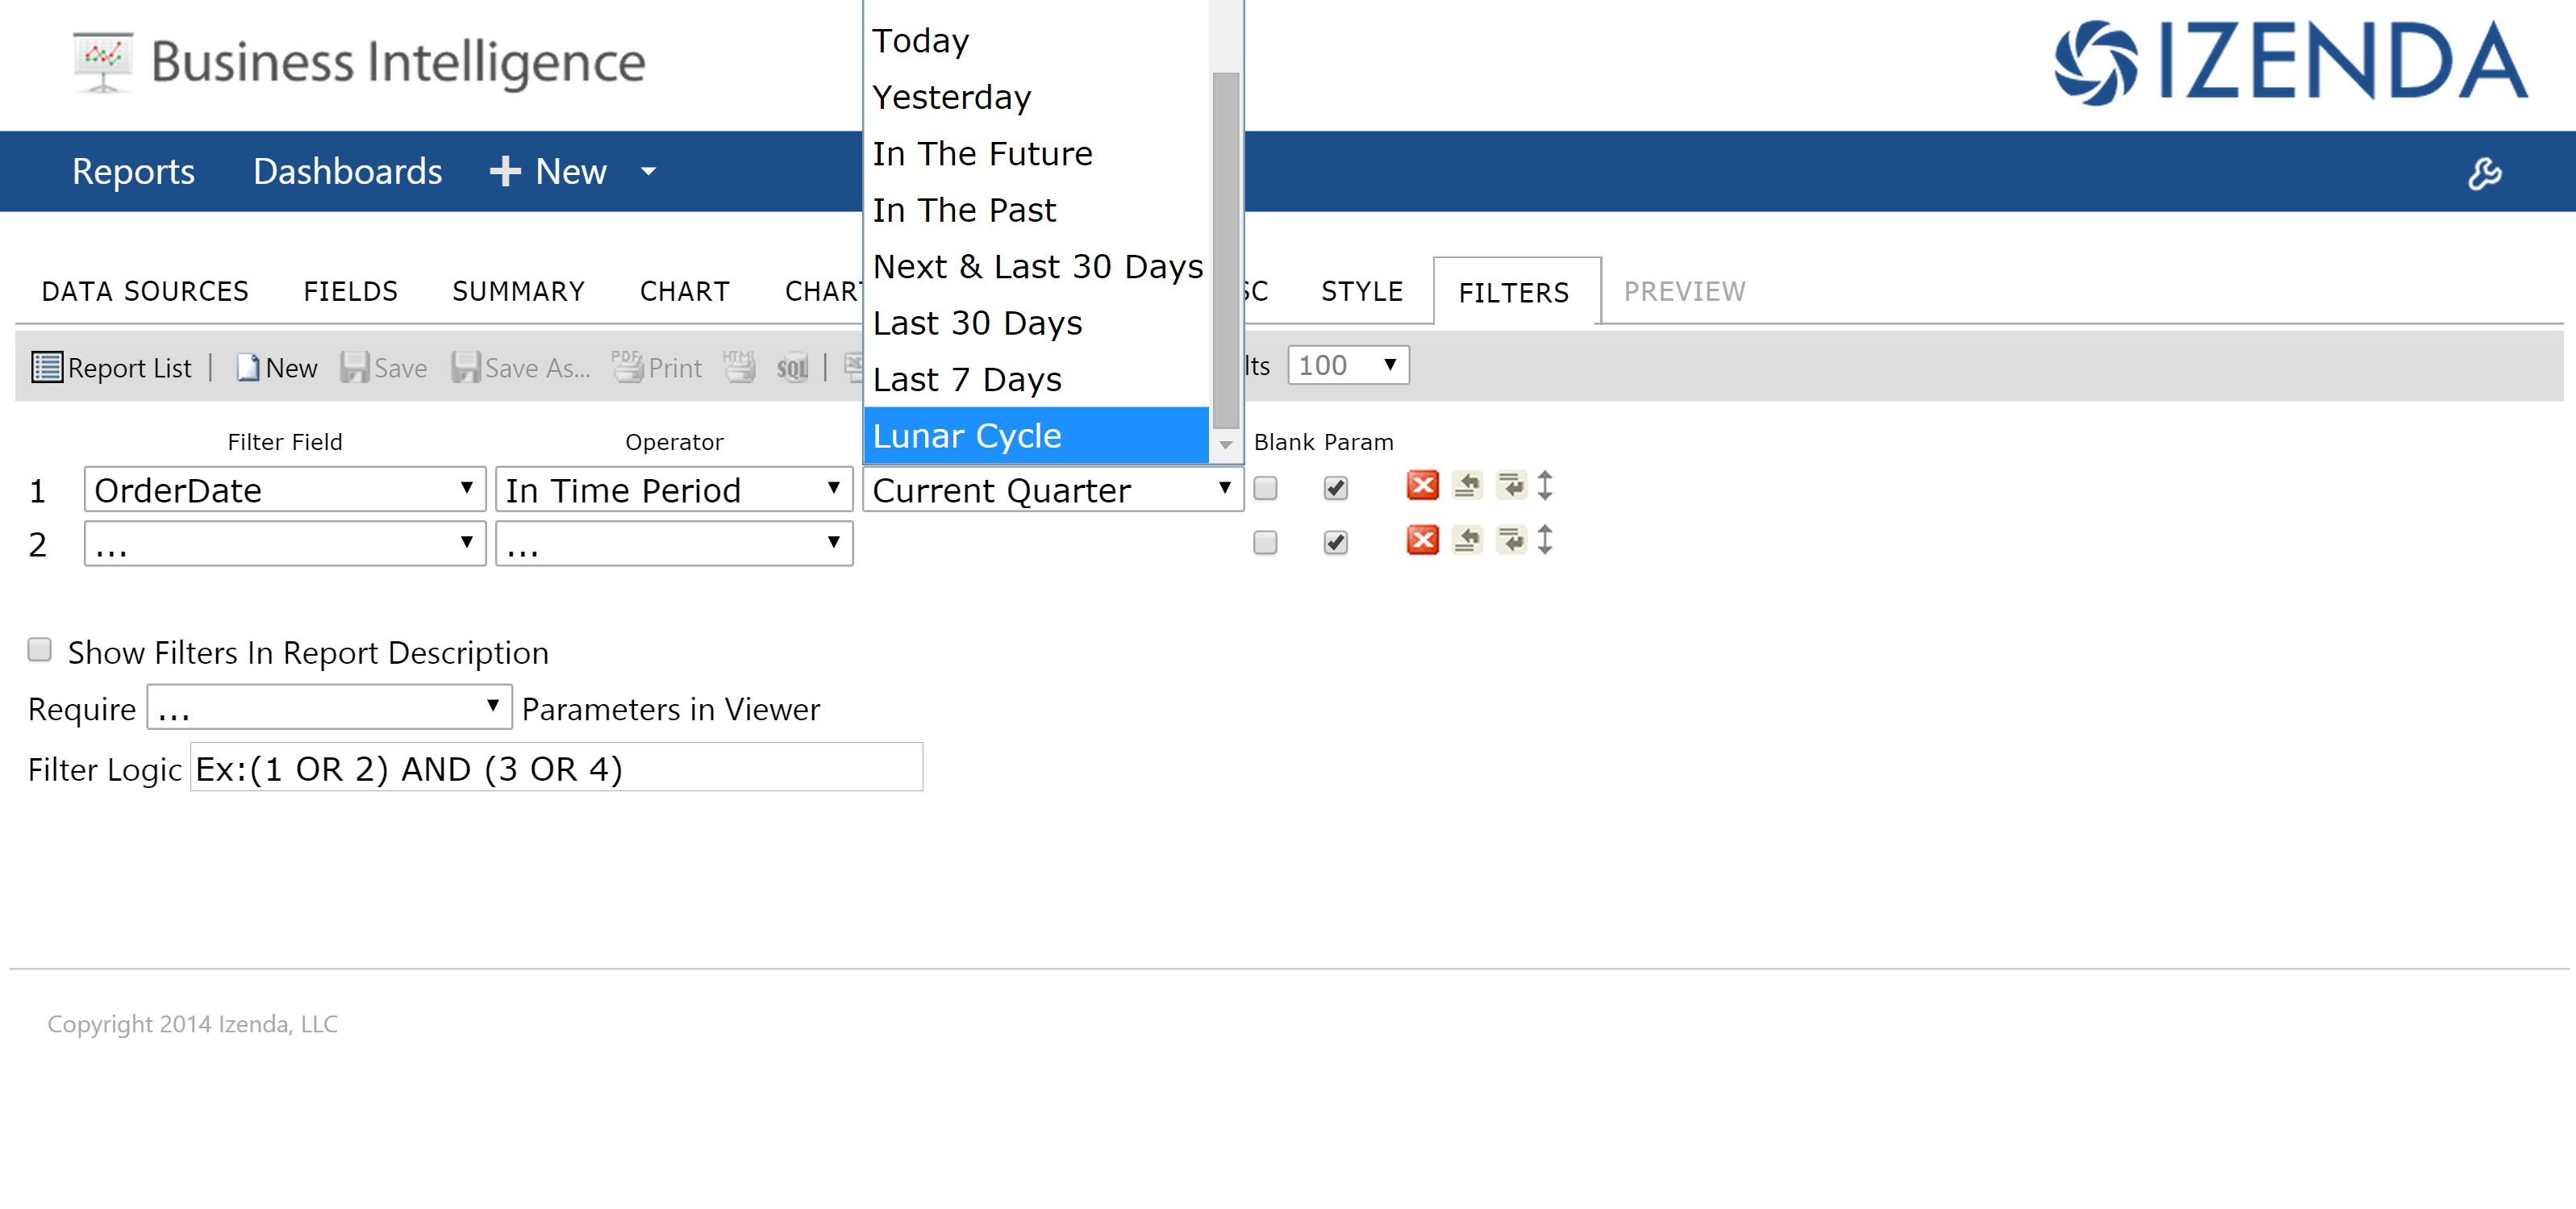Click move arrow handle for filter row 1
The image size is (2576, 1209).
coord(1545,486)
